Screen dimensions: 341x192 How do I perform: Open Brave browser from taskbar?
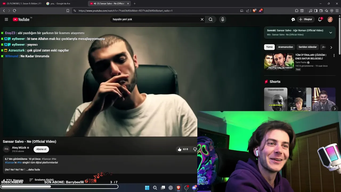point(178,188)
